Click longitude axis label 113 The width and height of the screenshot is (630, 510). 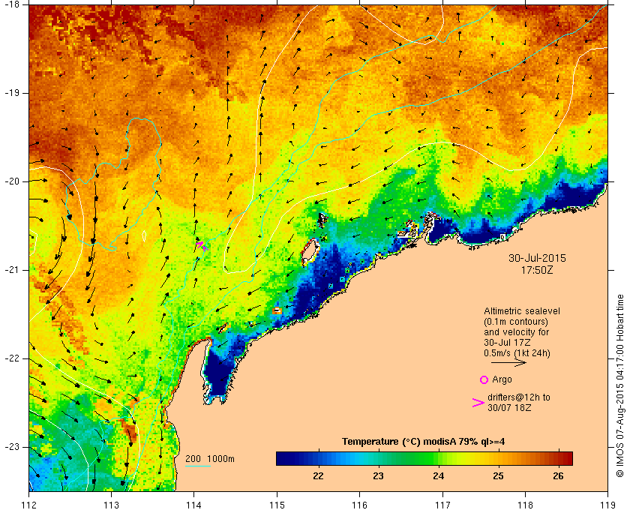(111, 505)
